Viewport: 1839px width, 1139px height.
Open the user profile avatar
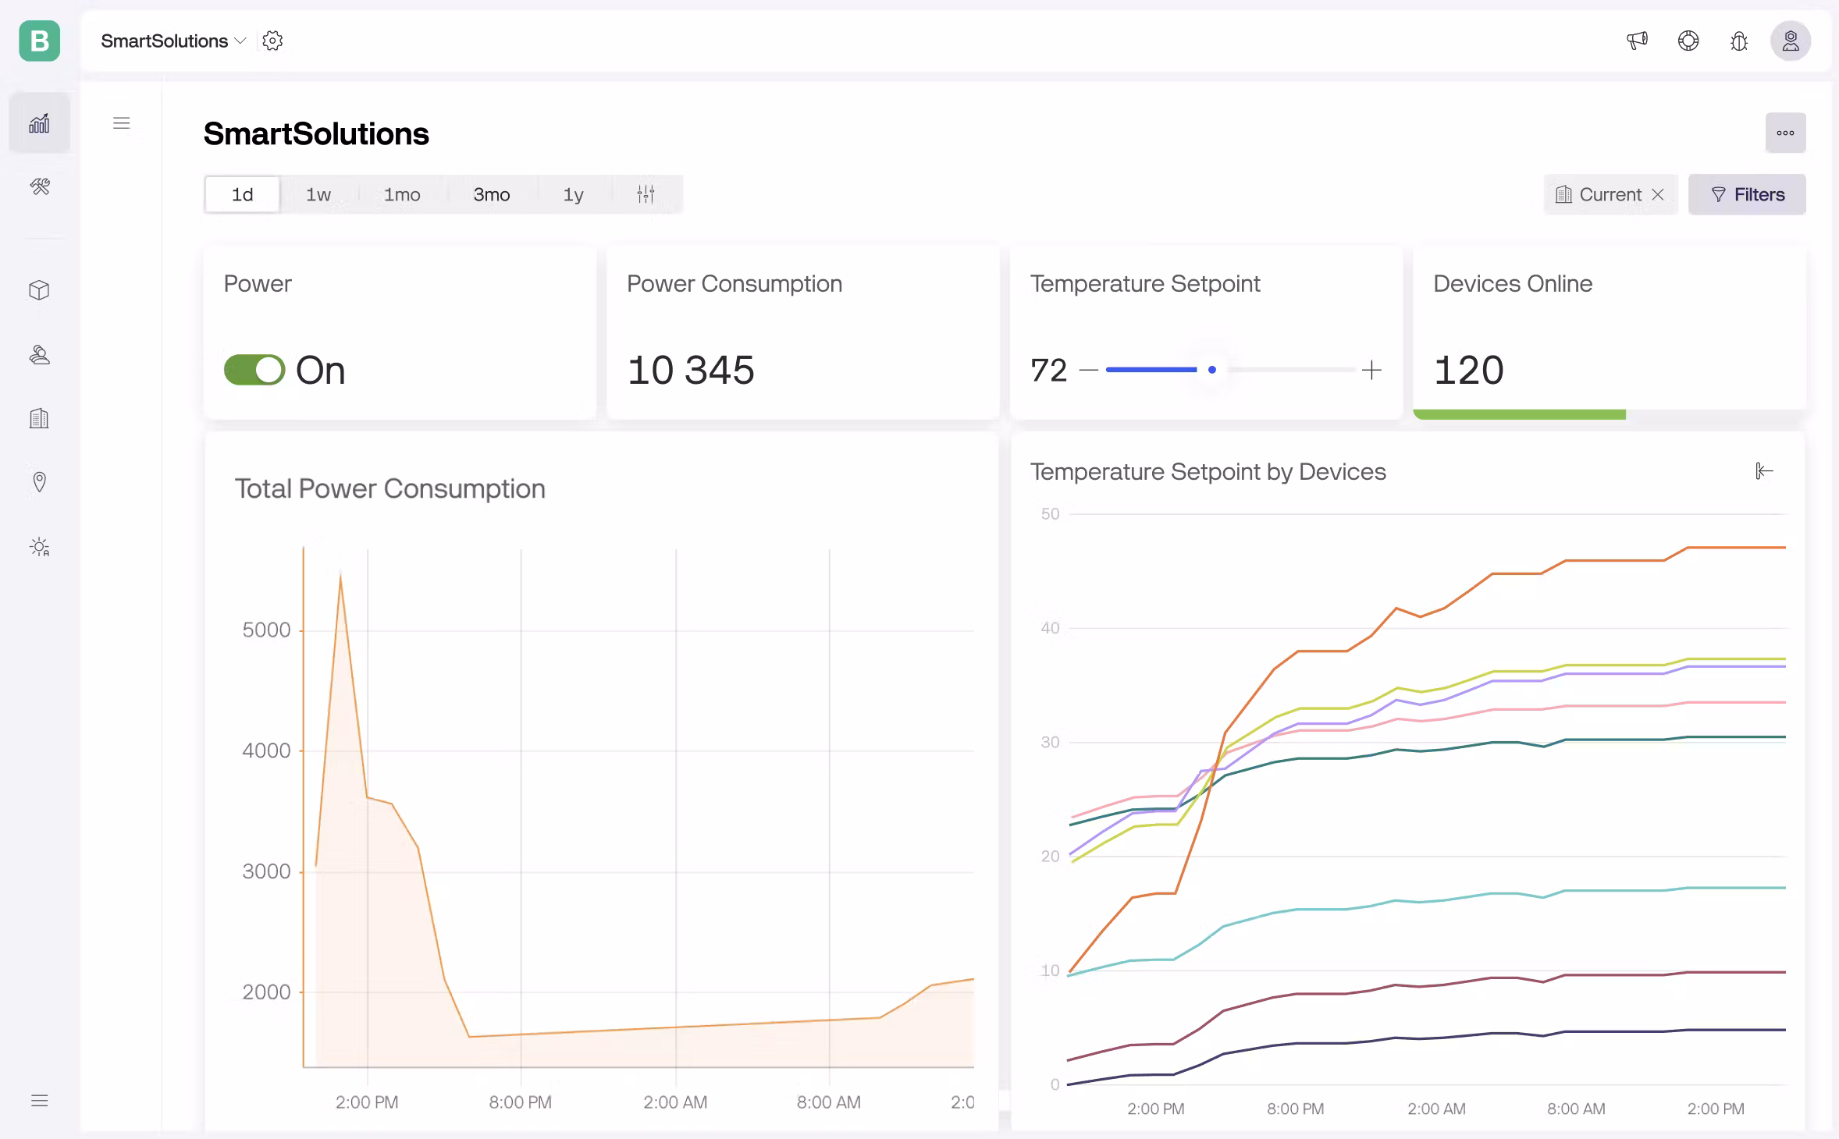pyautogui.click(x=1791, y=41)
